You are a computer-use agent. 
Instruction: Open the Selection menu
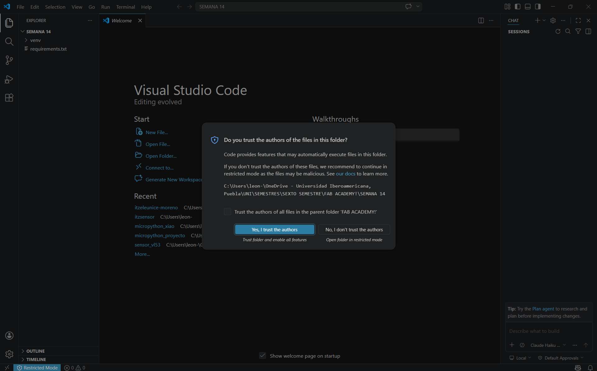click(x=55, y=7)
